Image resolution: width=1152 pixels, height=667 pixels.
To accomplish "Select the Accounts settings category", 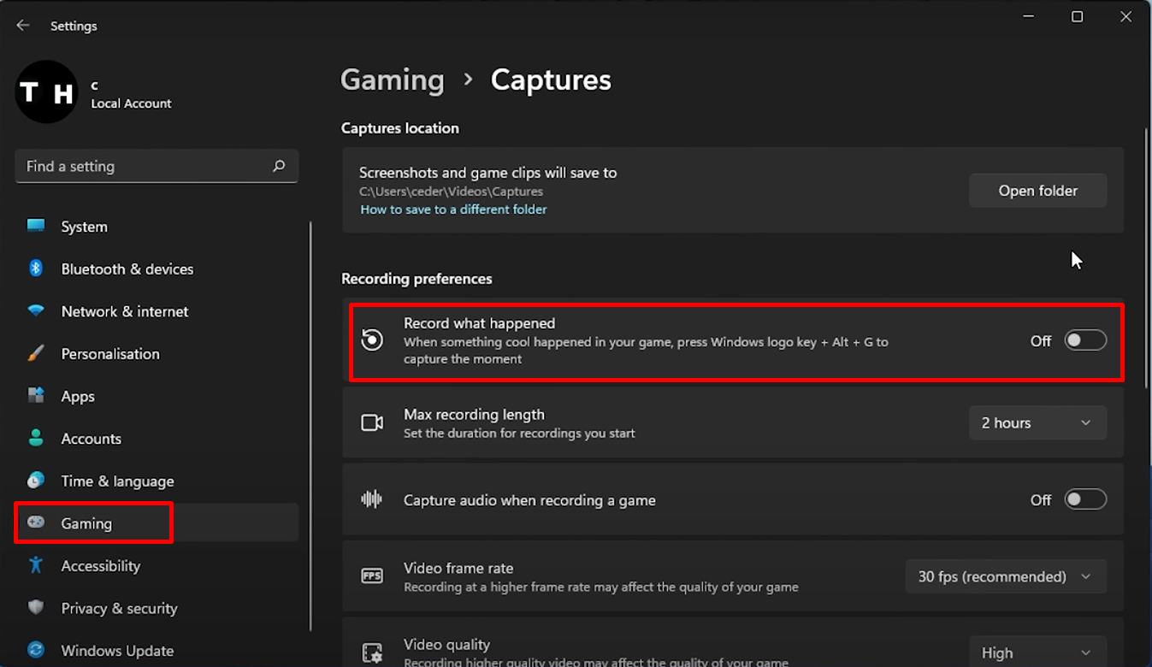I will pyautogui.click(x=89, y=438).
